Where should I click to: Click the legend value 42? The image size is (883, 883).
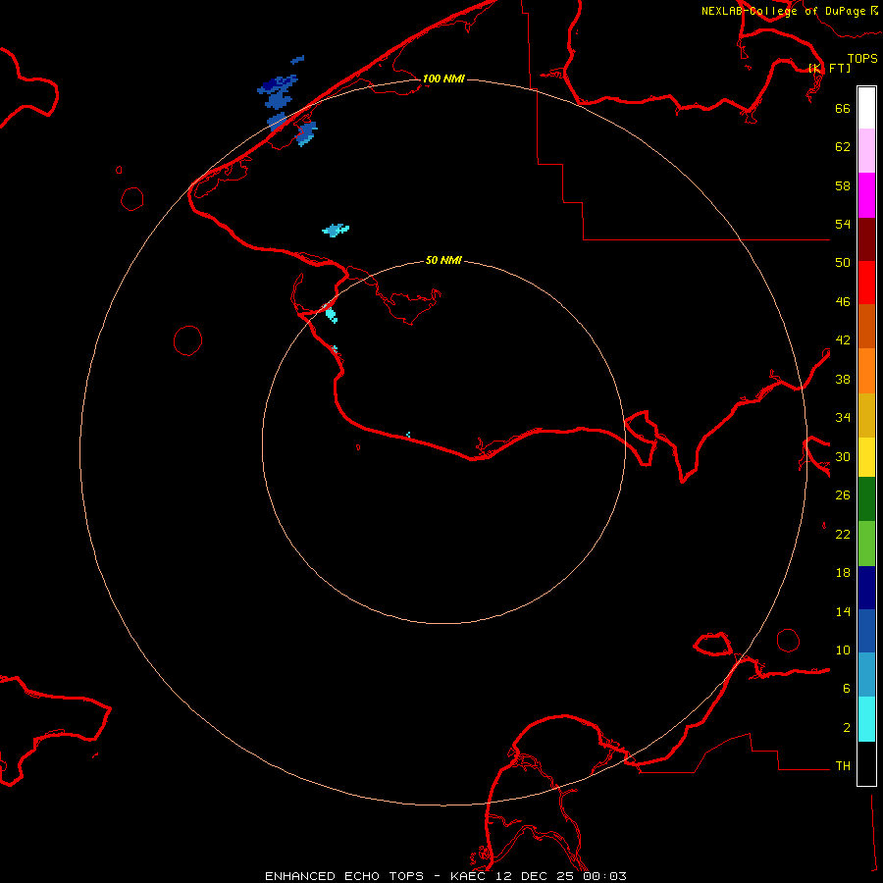[x=843, y=340]
